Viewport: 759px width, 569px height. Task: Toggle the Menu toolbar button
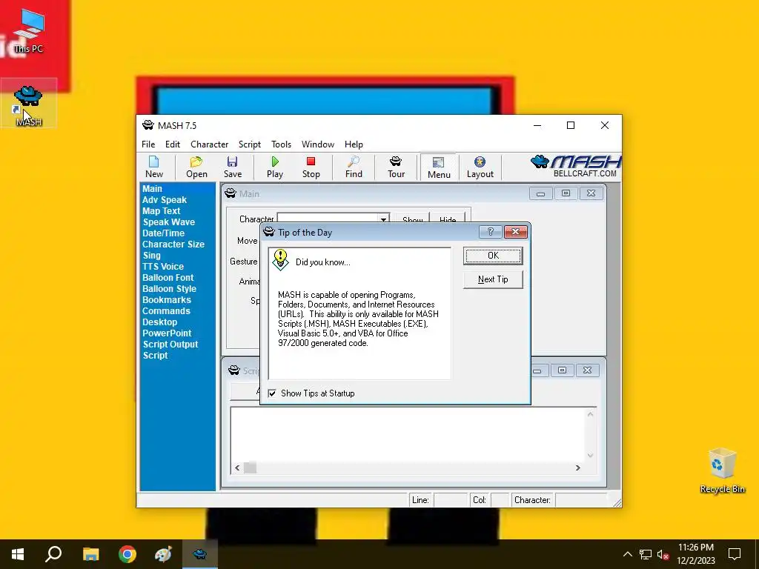tap(439, 167)
